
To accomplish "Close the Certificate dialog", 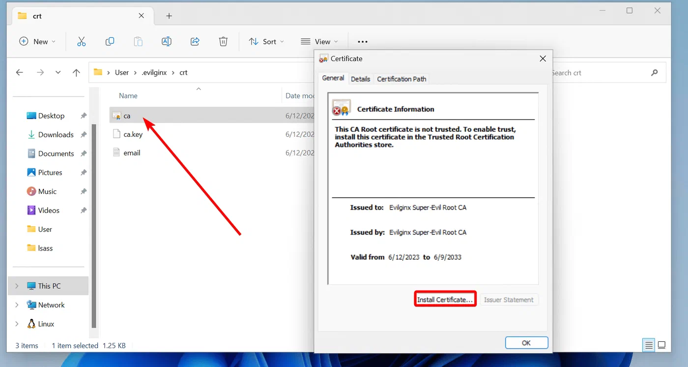I will point(543,59).
